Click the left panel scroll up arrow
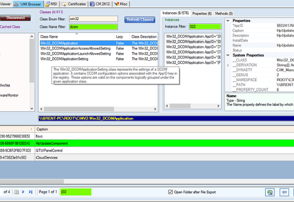 point(32,36)
